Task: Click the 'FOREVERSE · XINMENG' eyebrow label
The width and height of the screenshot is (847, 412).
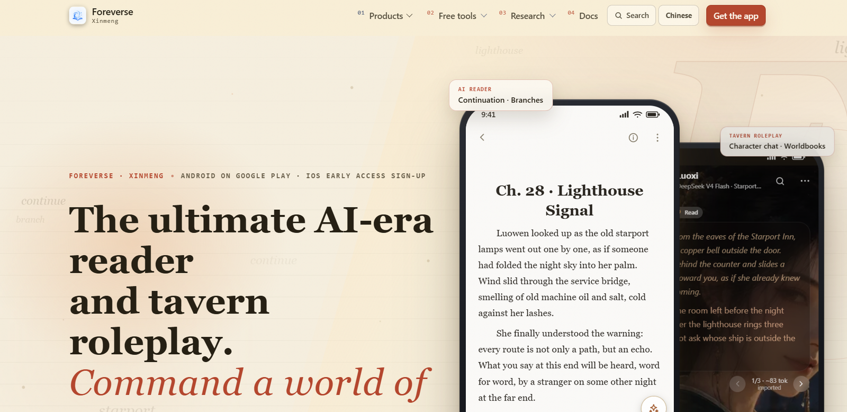Action: [116, 176]
